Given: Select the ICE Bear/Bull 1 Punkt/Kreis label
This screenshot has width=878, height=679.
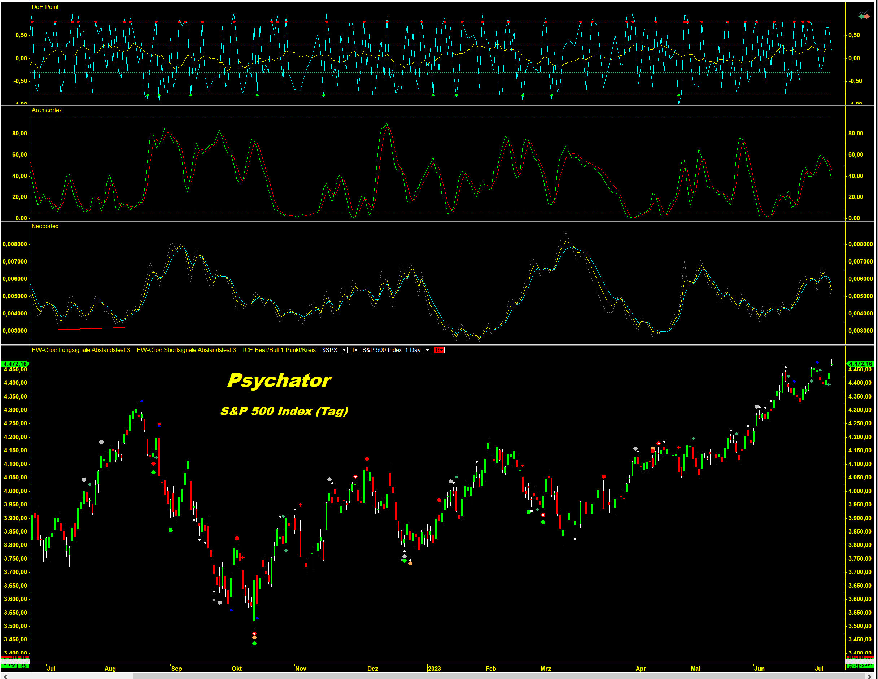Looking at the screenshot, I should (279, 350).
